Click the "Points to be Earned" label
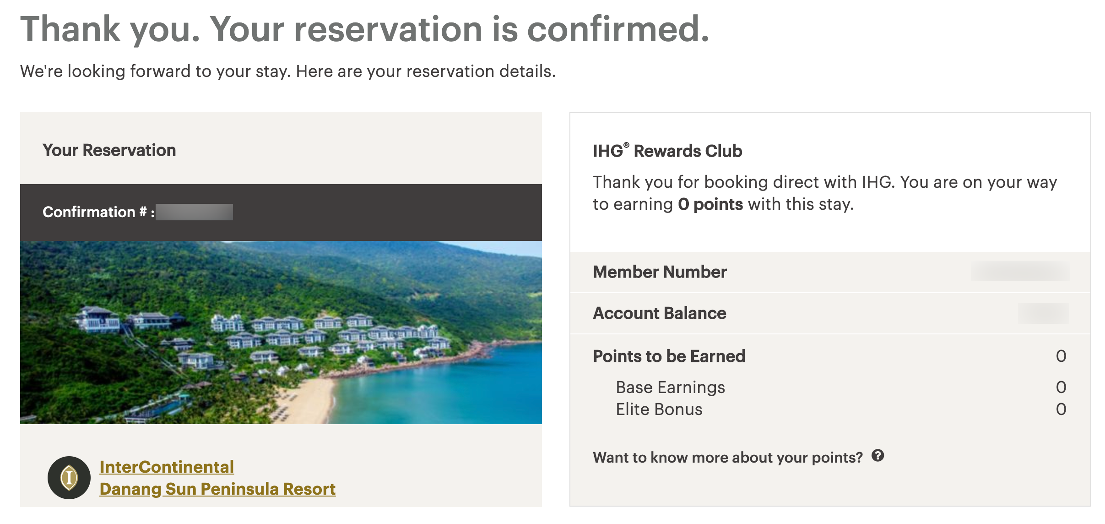Screen dimensions: 1105x524 669,356
